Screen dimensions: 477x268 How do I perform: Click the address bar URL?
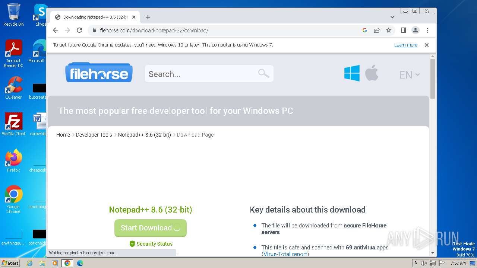[154, 30]
